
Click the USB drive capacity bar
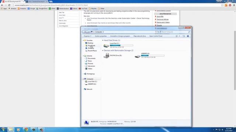pos(153,55)
